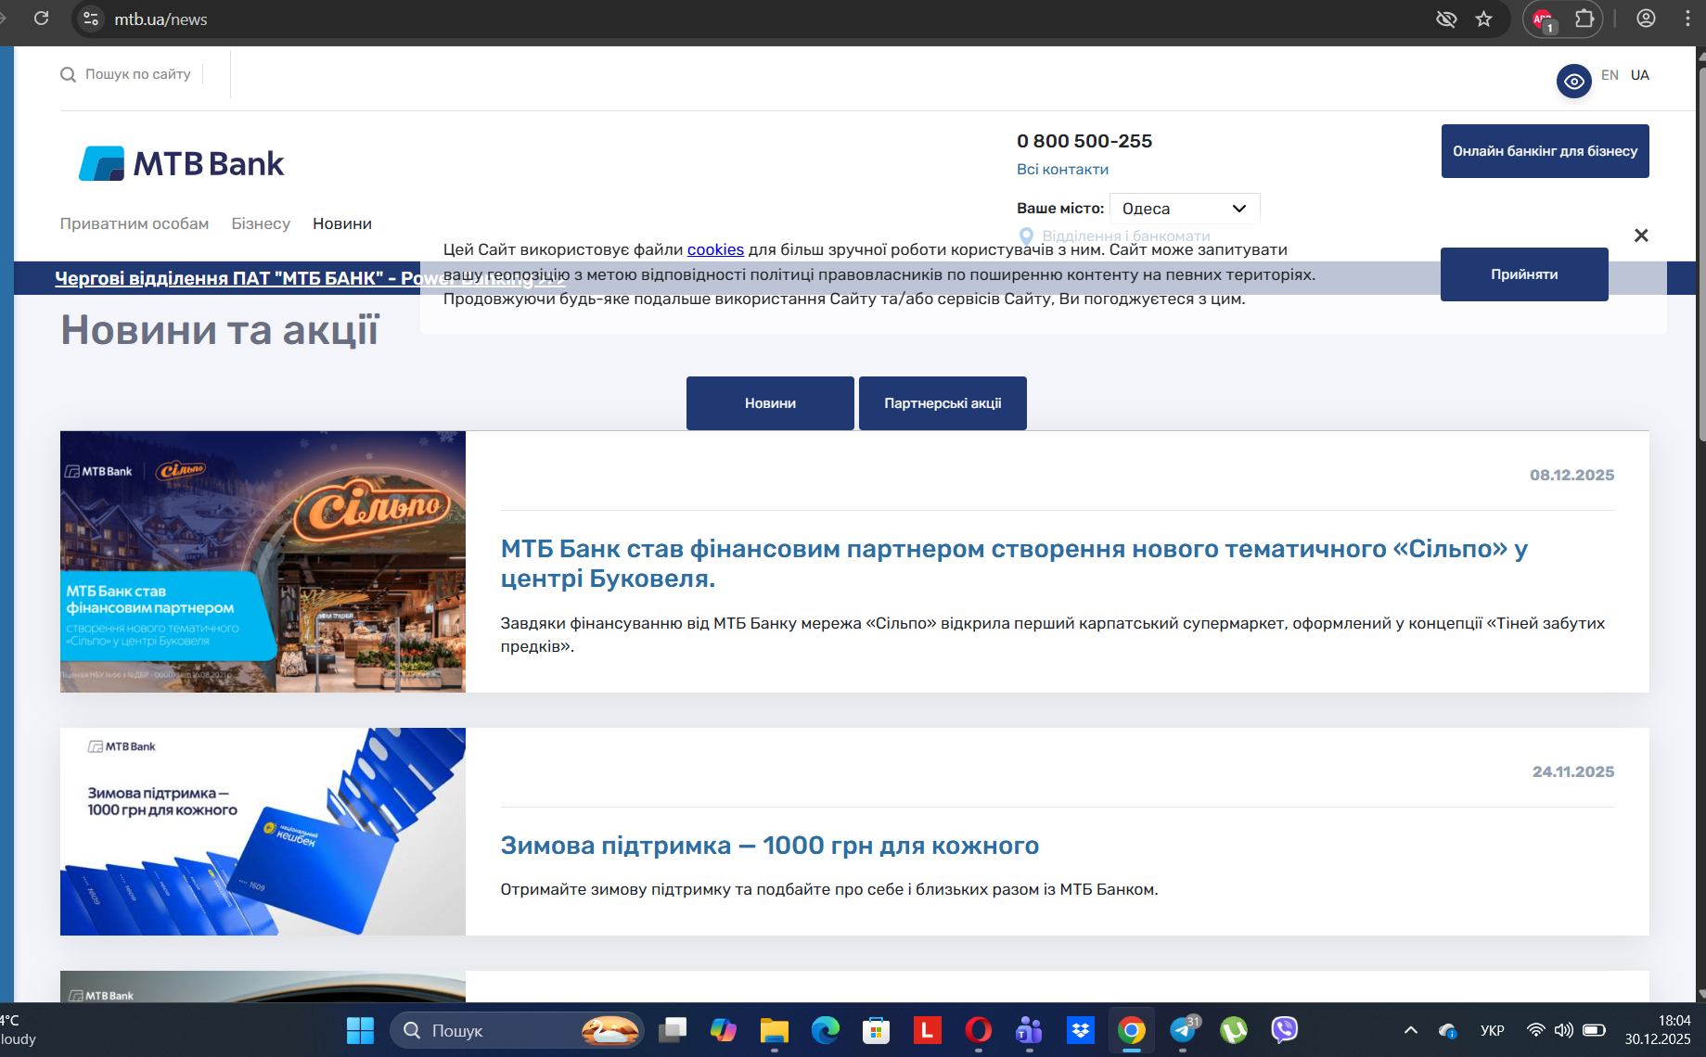Open Viber from the taskbar
Viewport: 1706px width, 1057px height.
click(1285, 1030)
